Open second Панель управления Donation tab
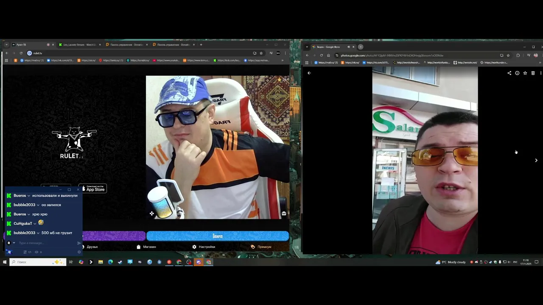Image resolution: width=543 pixels, height=305 pixels. click(174, 44)
